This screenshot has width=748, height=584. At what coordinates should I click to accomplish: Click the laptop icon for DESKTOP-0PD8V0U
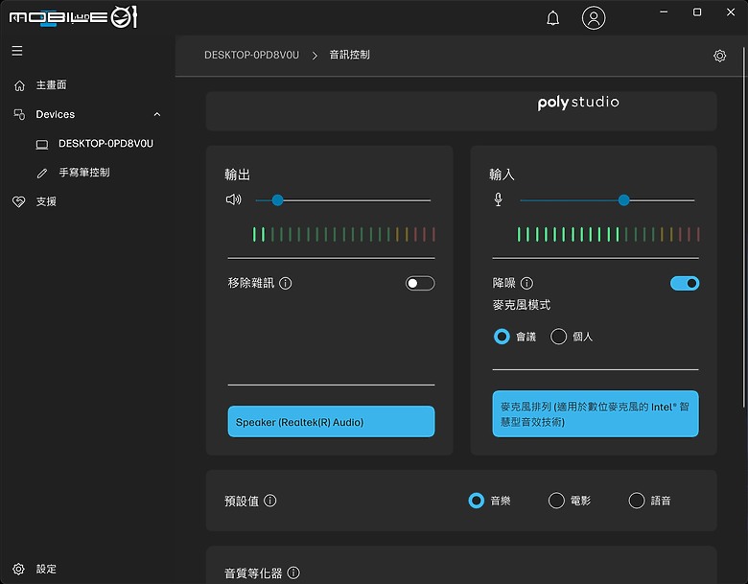42,144
